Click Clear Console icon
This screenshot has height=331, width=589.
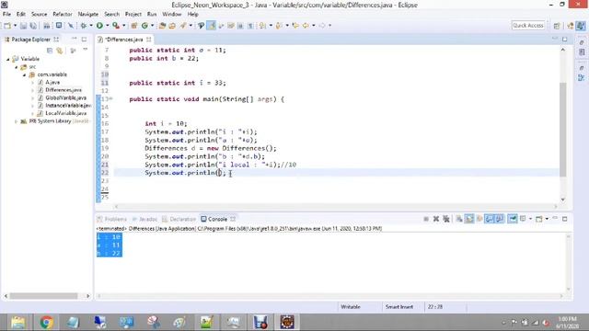click(x=459, y=219)
